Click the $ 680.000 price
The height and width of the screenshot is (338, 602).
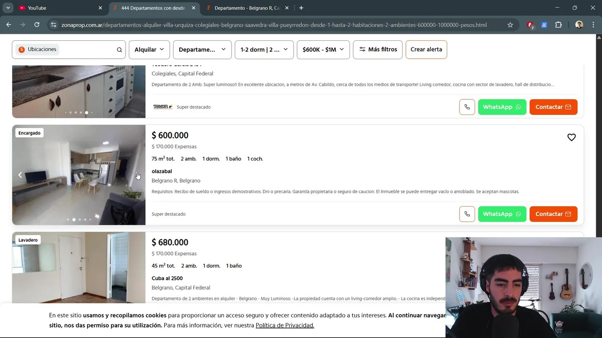170,242
